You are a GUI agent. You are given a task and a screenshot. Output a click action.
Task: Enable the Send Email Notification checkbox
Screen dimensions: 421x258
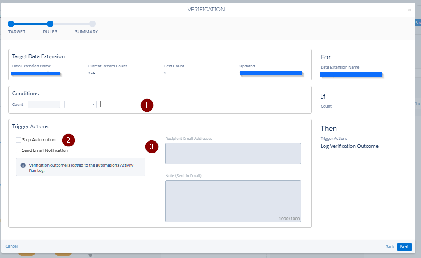[x=18, y=150]
